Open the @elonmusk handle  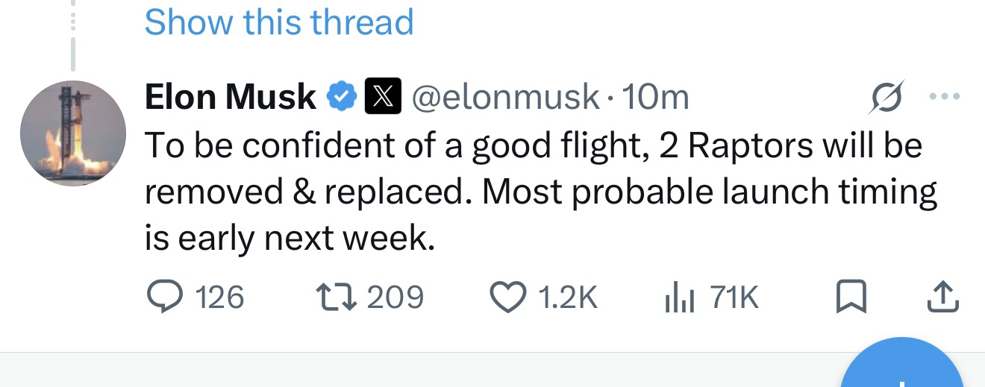tap(506, 96)
